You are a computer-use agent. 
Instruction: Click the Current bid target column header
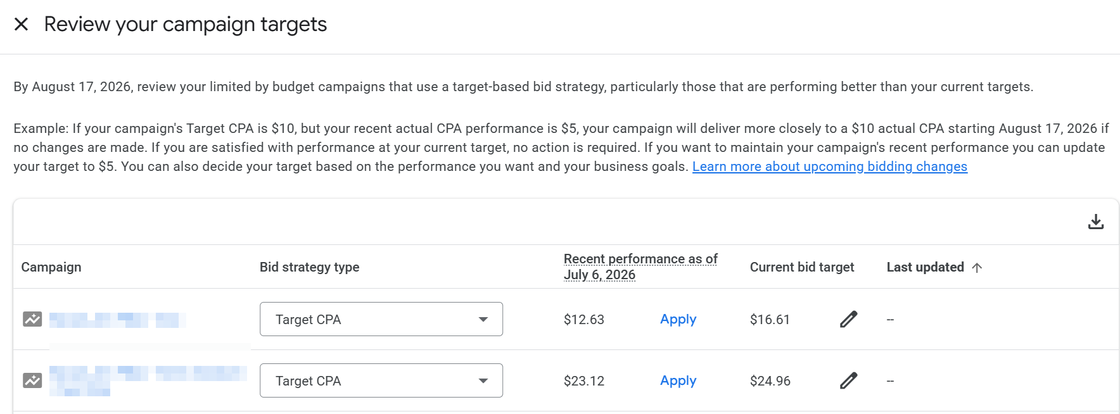click(x=802, y=267)
